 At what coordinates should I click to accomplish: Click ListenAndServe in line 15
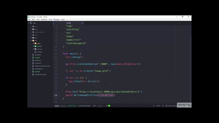point(87,64)
